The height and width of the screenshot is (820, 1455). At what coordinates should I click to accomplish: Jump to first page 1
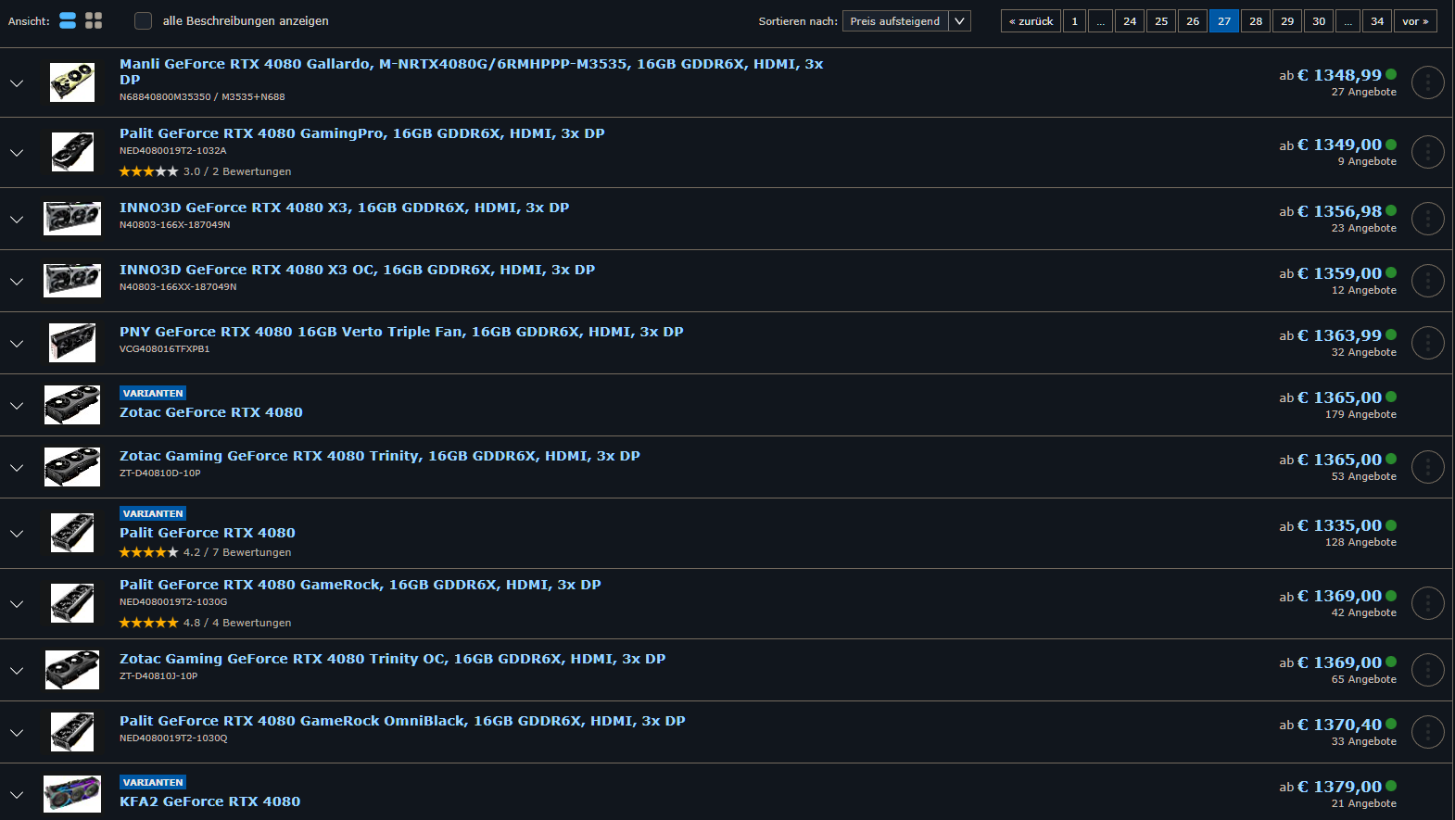[x=1074, y=20]
